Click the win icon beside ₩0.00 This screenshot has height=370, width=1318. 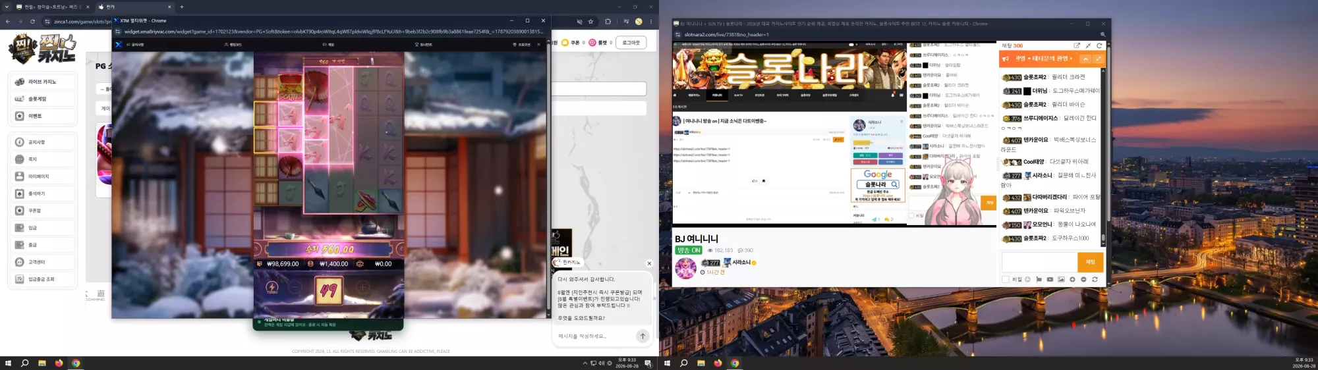pyautogui.click(x=360, y=264)
